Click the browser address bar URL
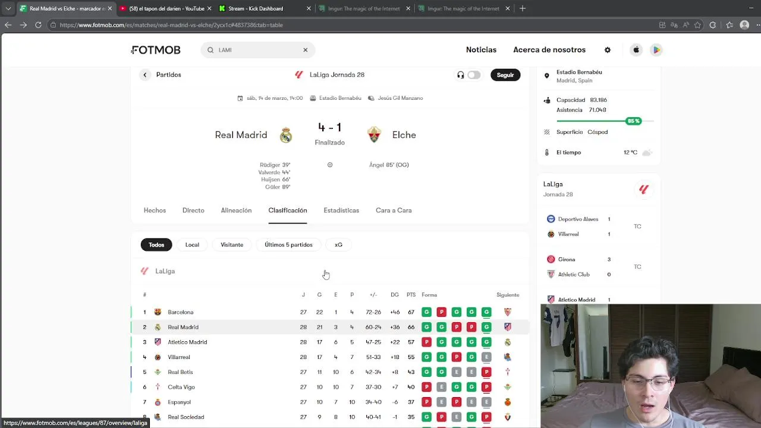 [x=171, y=25]
